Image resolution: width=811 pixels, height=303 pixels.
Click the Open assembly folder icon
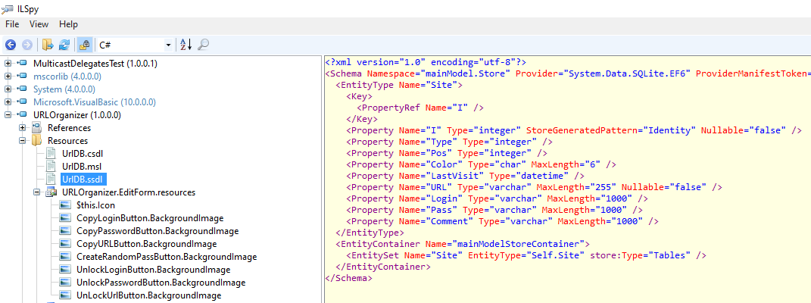tap(48, 45)
